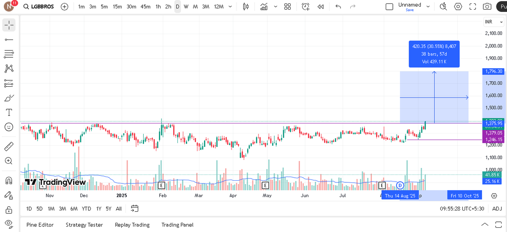Image resolution: width=507 pixels, height=232 pixels.
Task: Expand the indicators favorites dropdown arrow
Action: click(275, 7)
